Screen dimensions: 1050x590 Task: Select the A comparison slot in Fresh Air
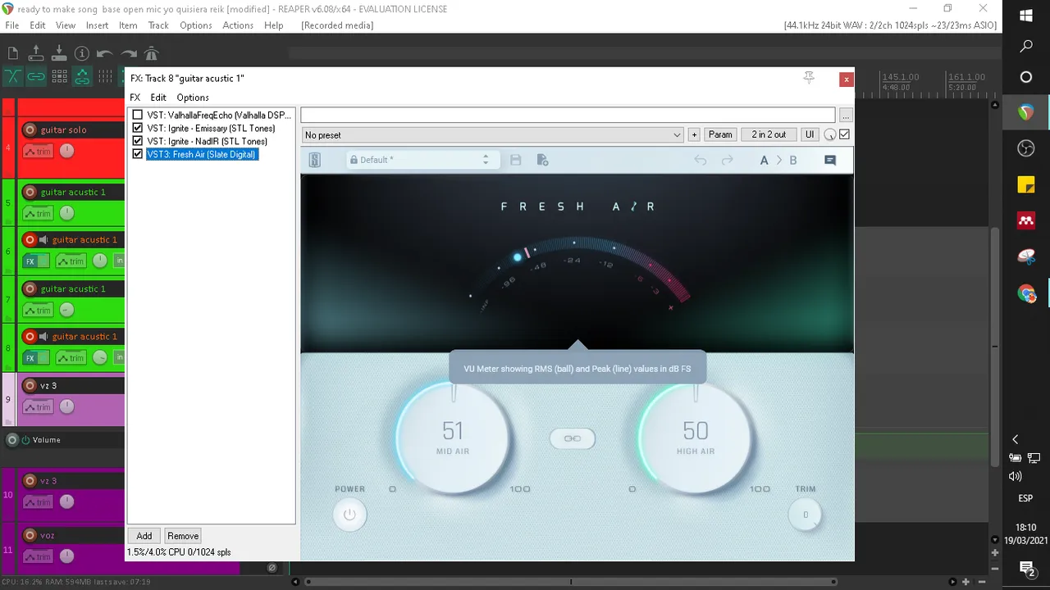point(764,160)
